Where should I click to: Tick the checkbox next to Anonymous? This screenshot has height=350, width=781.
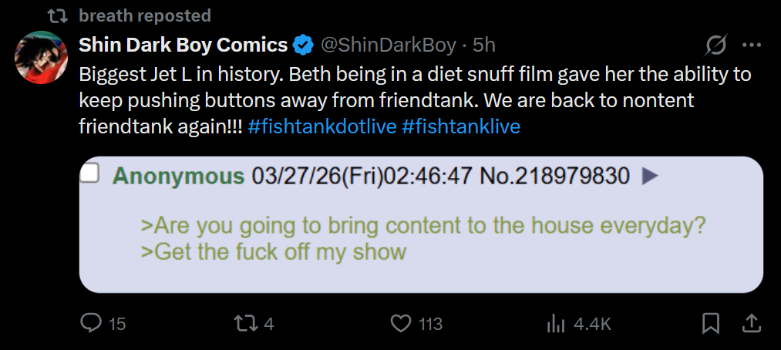point(90,173)
